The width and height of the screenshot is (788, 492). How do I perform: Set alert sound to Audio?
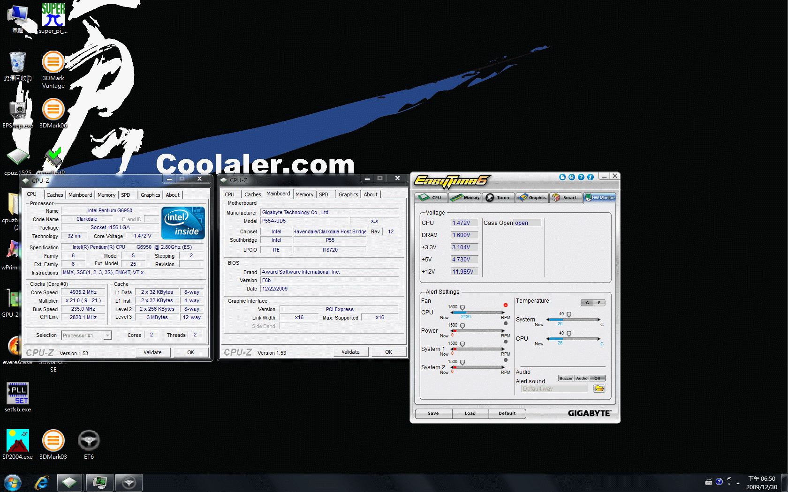tap(582, 378)
